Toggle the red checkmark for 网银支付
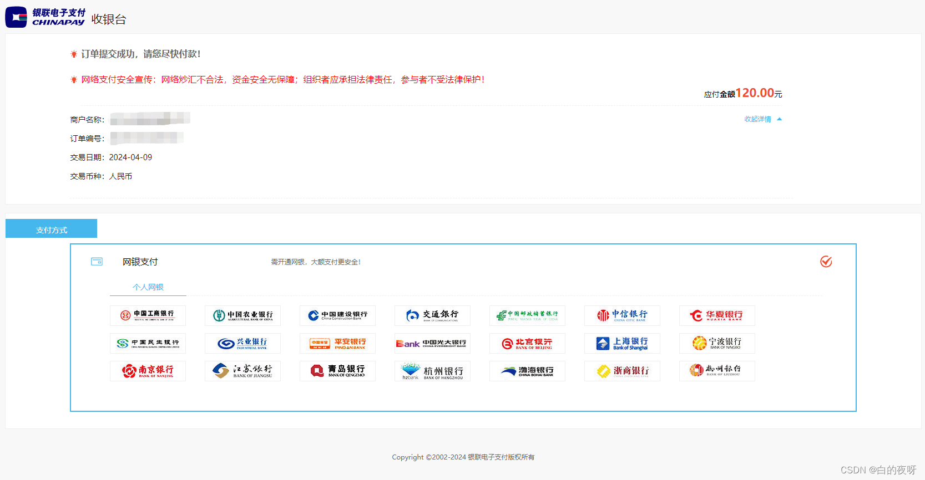925x480 pixels. coord(826,262)
